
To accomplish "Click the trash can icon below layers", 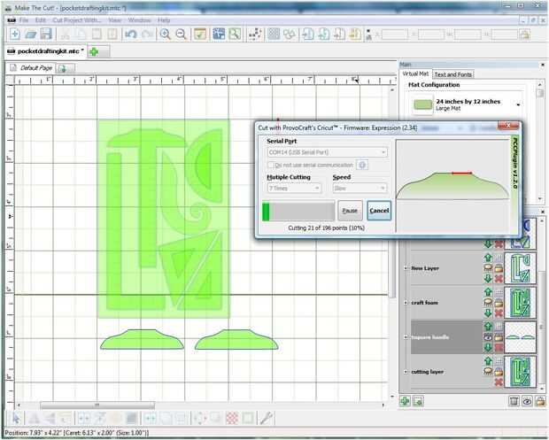I will pos(514,401).
